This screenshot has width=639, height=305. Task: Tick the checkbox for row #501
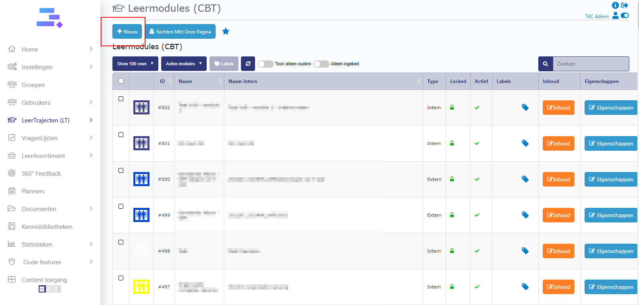[121, 135]
